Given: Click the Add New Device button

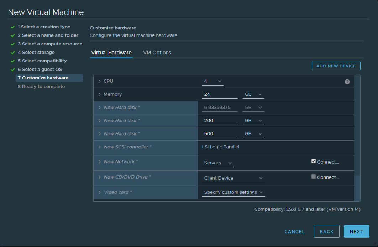Looking at the screenshot, I should [x=336, y=66].
